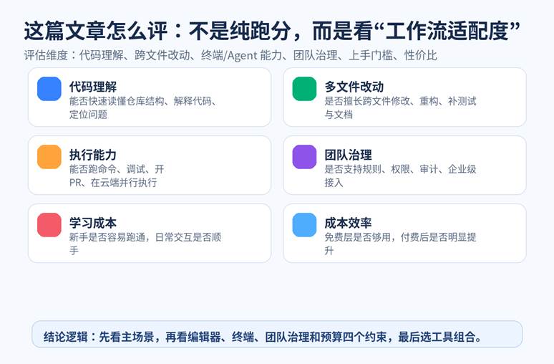
Task: Select the purple 团队治理 square icon
Action: point(304,157)
